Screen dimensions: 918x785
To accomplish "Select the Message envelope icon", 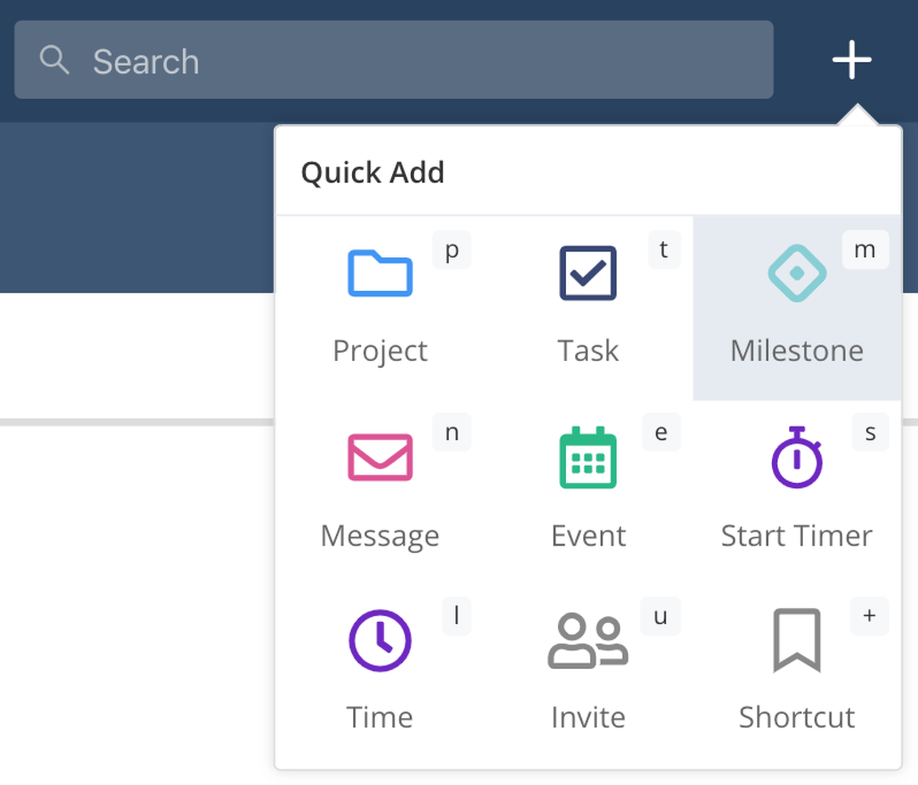I will coord(380,458).
